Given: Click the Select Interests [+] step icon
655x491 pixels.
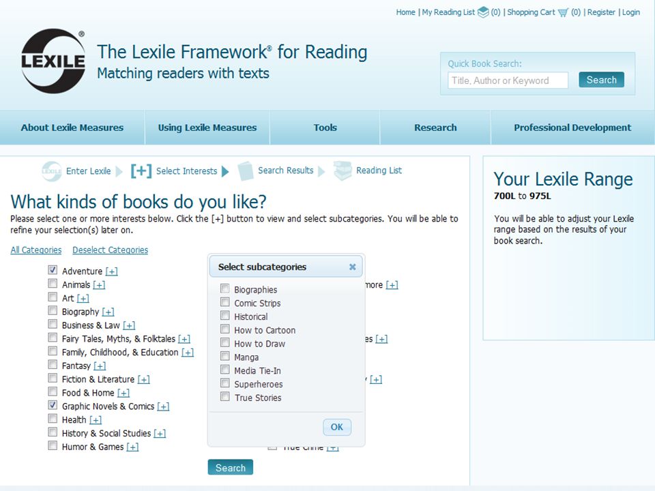Looking at the screenshot, I should point(141,170).
